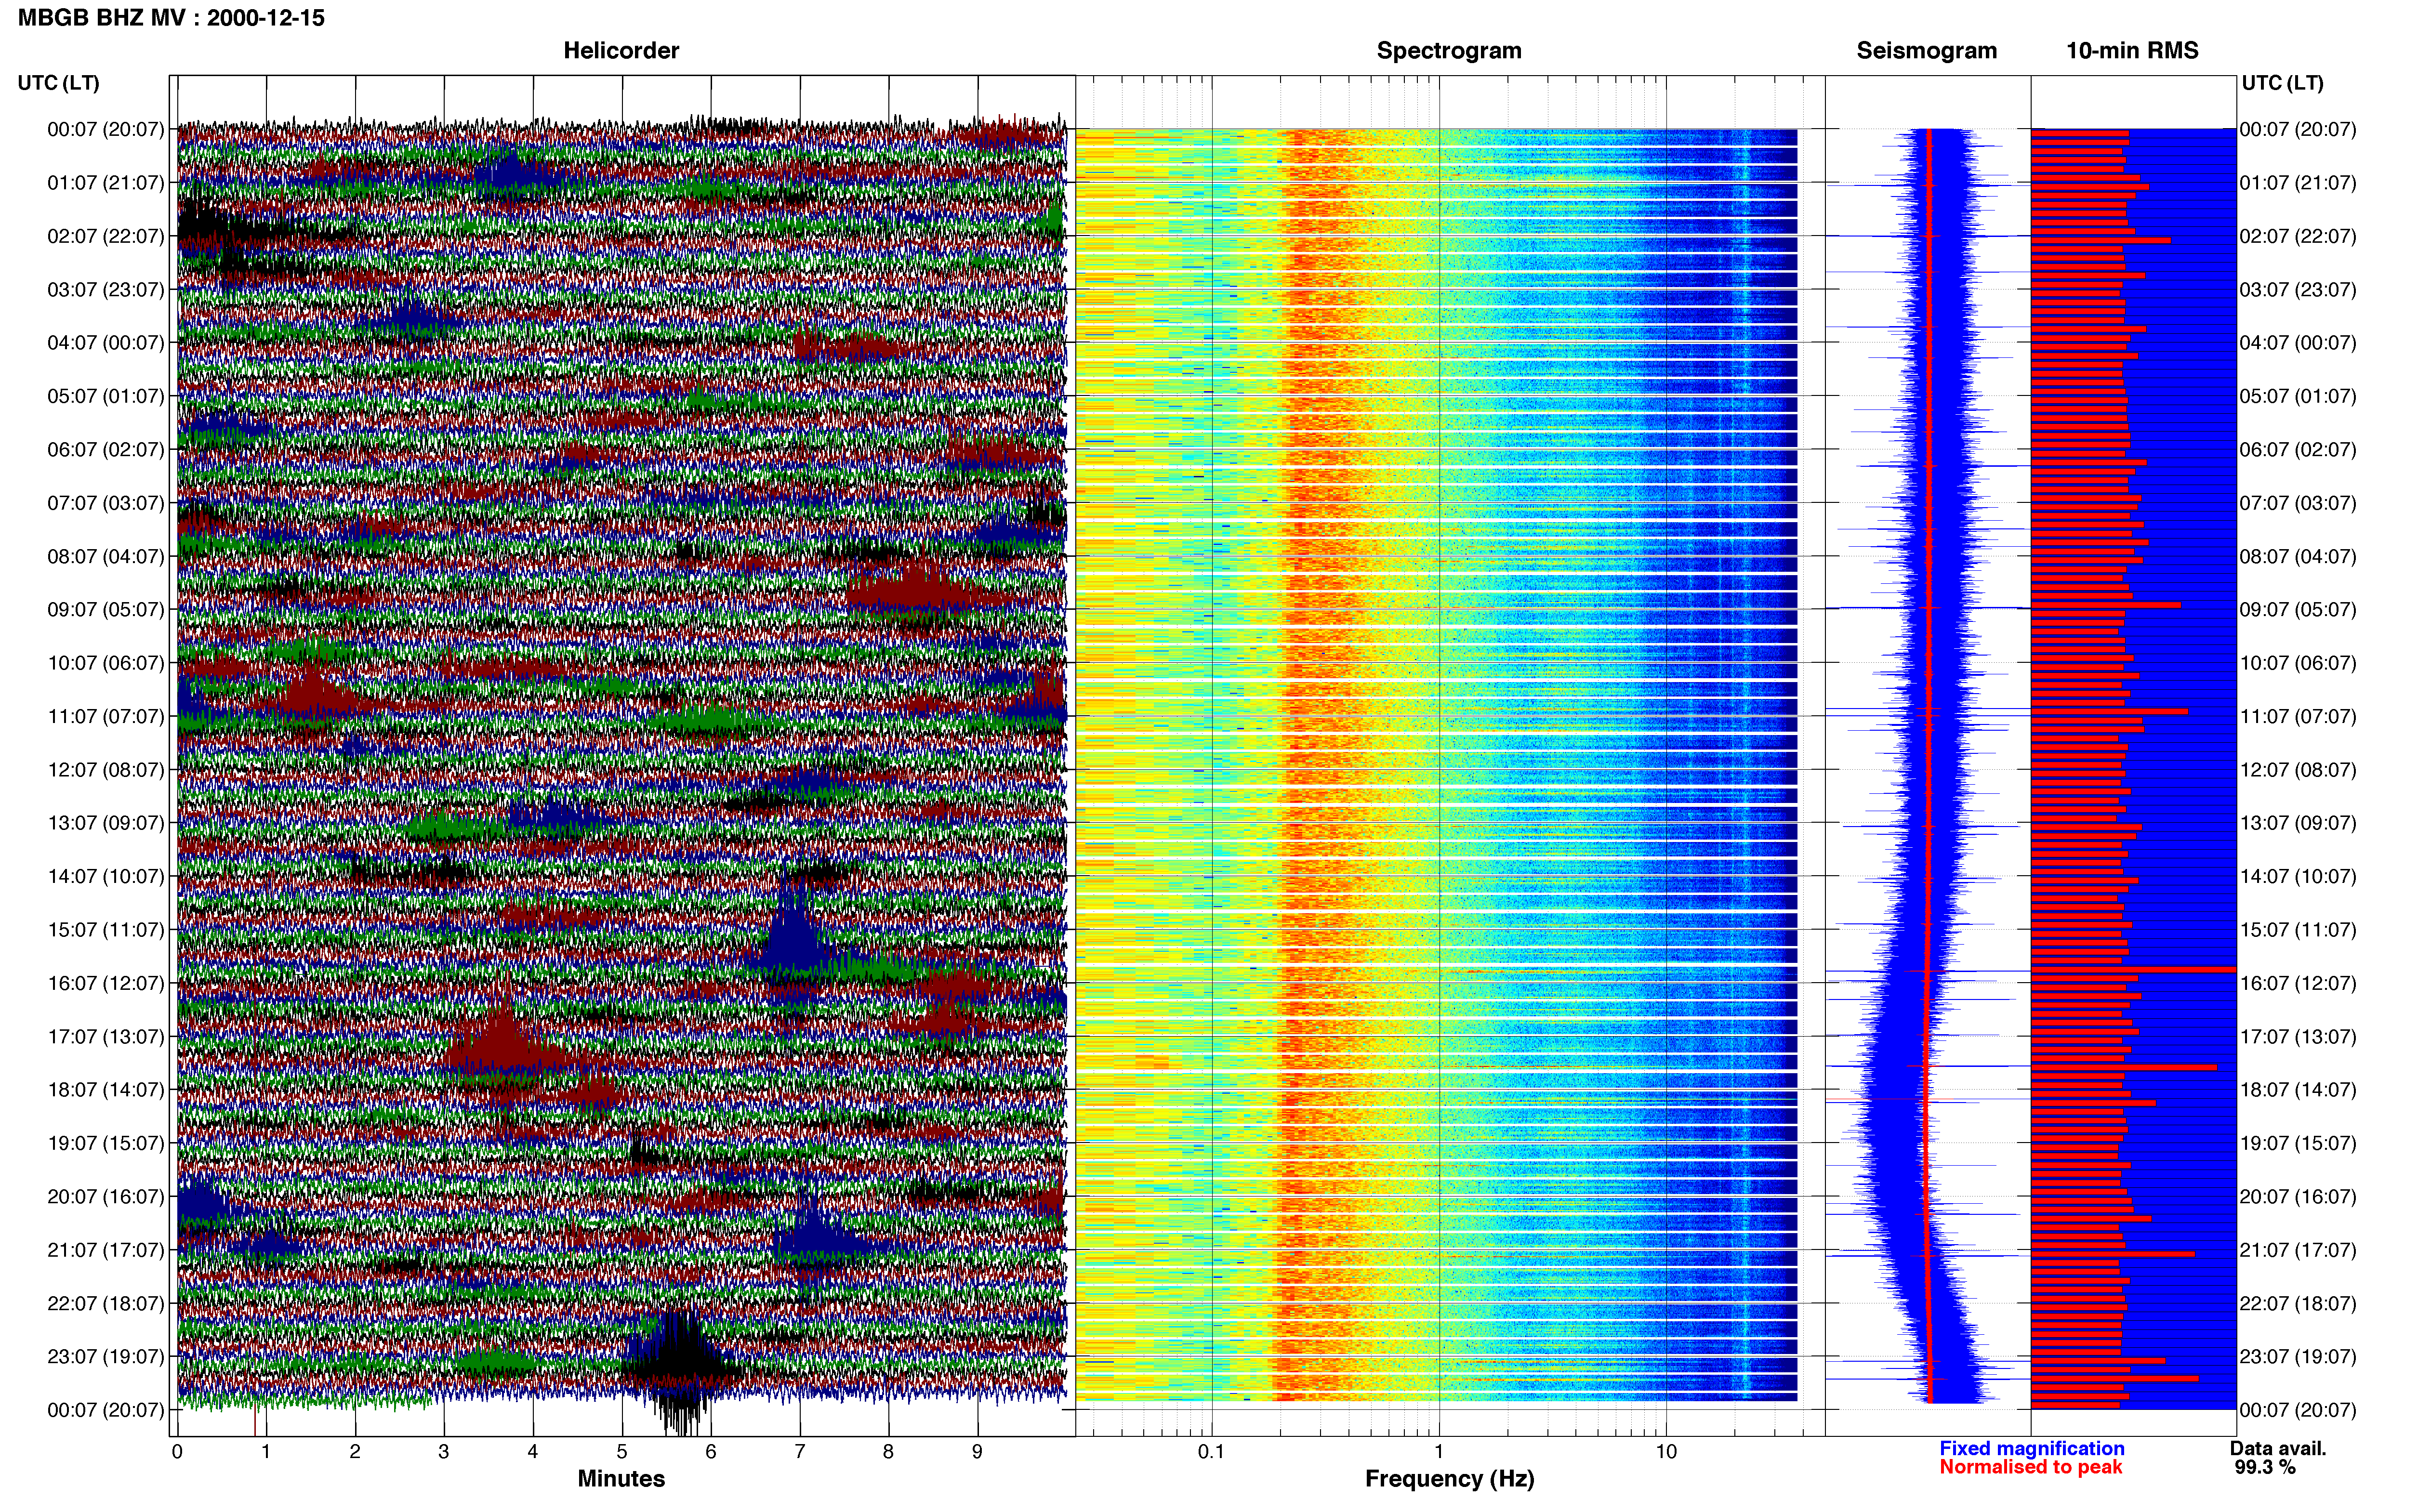Click the left 05:07 (01:07) time label
Screen dimensions: 2418x1512
tap(106, 396)
